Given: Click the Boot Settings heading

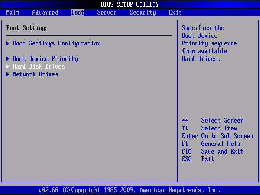Looking at the screenshot, I should pyautogui.click(x=27, y=28).
